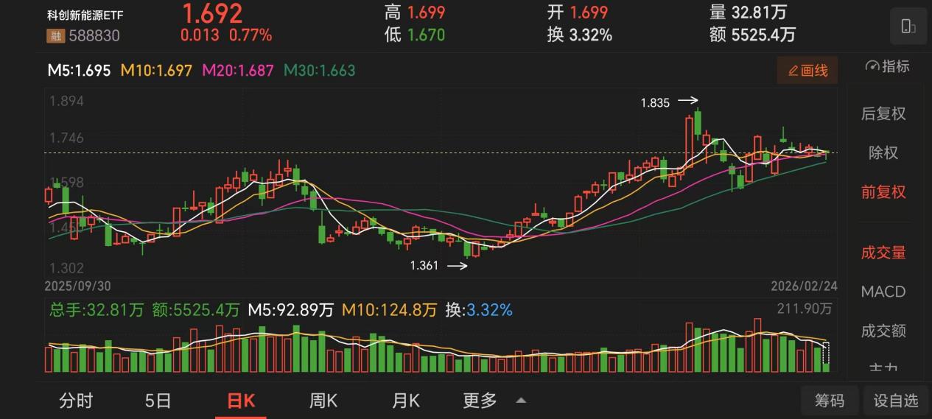Click the M5:1.695 moving average label
The height and width of the screenshot is (419, 932).
click(79, 71)
